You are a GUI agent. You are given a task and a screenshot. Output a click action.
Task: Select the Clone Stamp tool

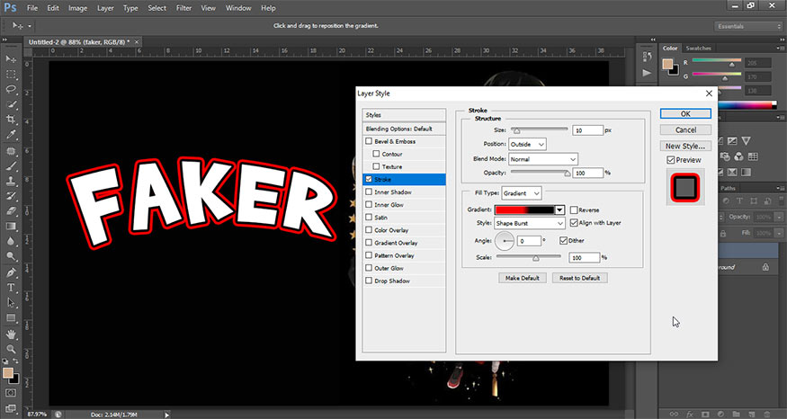(x=11, y=181)
